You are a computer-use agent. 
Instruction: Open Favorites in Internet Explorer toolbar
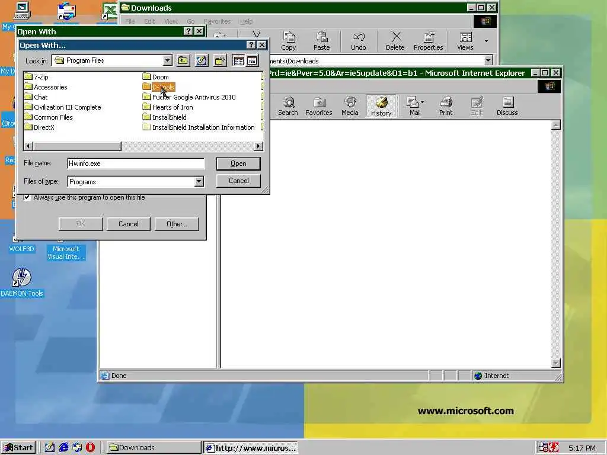[x=318, y=107]
